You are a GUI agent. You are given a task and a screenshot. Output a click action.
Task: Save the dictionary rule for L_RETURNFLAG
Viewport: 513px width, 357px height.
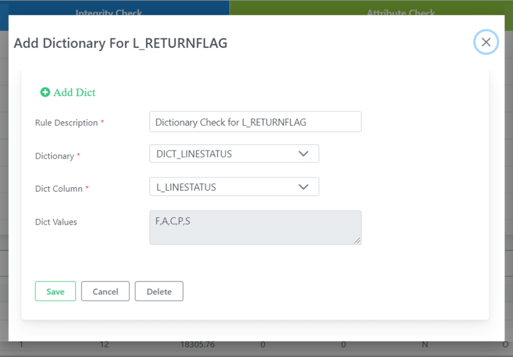point(55,291)
